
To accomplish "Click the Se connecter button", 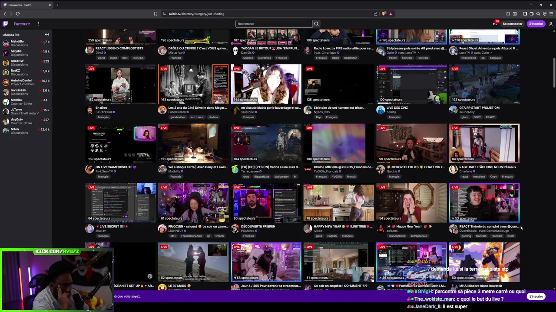I will click(512, 24).
